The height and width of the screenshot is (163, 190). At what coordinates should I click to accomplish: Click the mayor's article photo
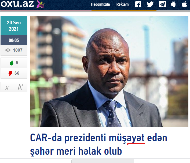click(x=109, y=71)
